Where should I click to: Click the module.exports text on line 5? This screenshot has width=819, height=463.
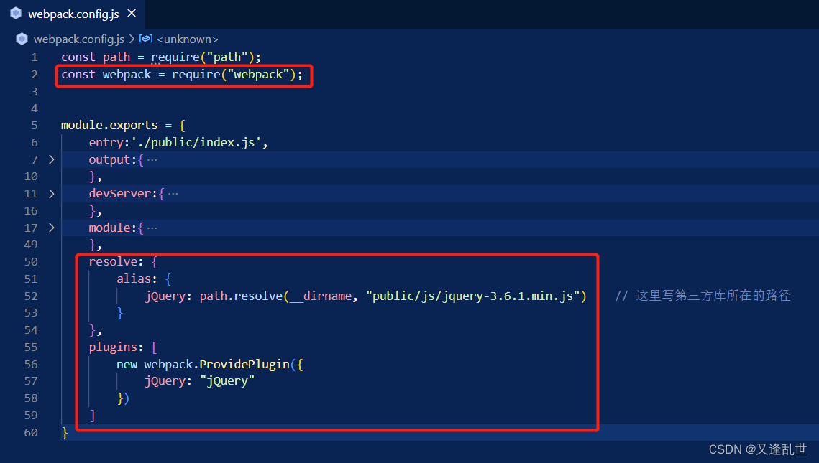point(109,124)
